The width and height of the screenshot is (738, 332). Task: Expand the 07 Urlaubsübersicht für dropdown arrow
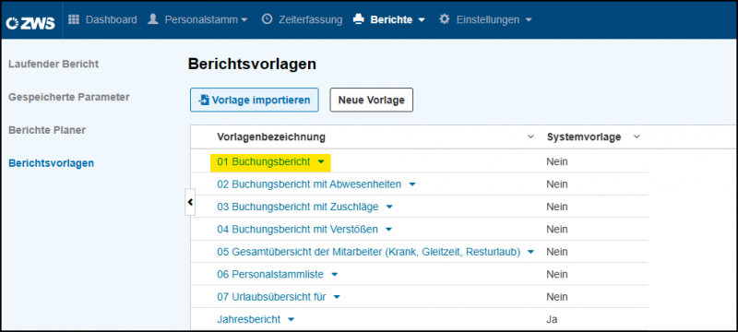click(x=337, y=297)
